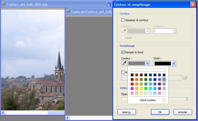Open the fill Couleur dropdown arrow
This screenshot has width=198, height=121.
click(147, 63)
